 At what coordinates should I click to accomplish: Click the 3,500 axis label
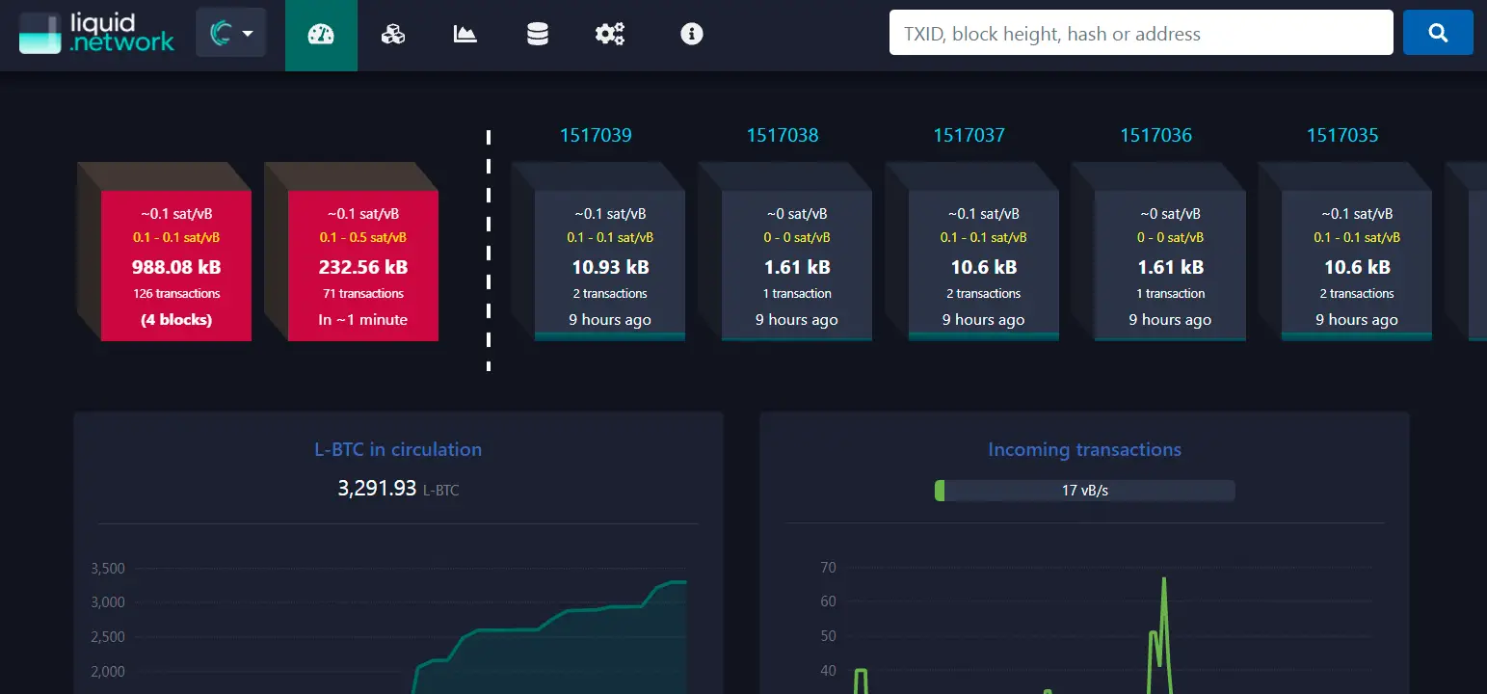click(x=108, y=569)
